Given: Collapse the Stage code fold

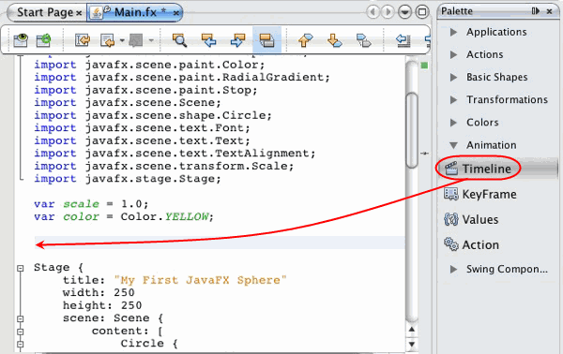Looking at the screenshot, I should tap(21, 268).
